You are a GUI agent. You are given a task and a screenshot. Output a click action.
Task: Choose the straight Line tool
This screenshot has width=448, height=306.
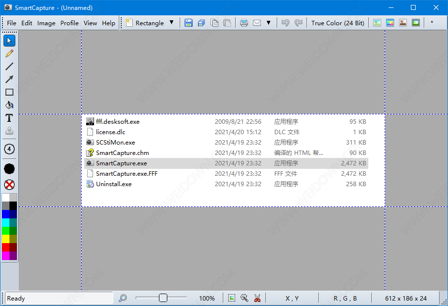[x=9, y=66]
